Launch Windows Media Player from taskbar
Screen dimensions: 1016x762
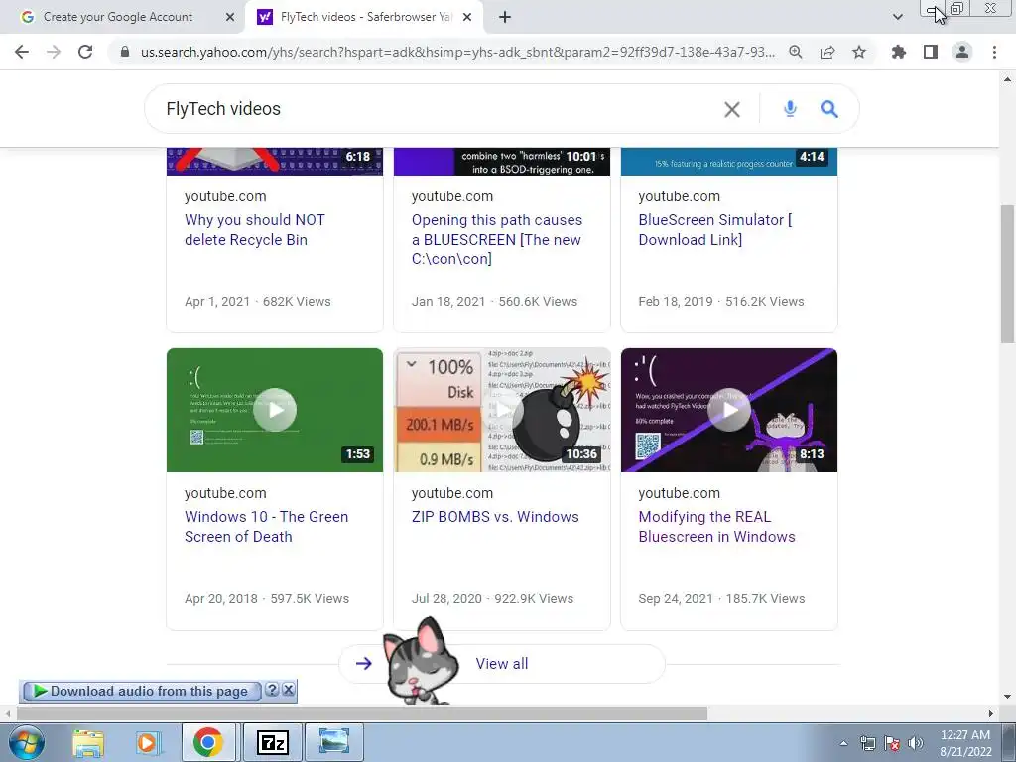click(x=147, y=743)
